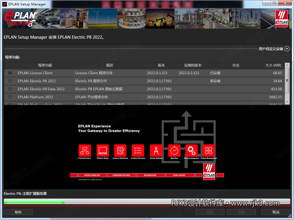Click the EPLAN logo in banner's right corner
294x220 pixels.
coord(282,19)
